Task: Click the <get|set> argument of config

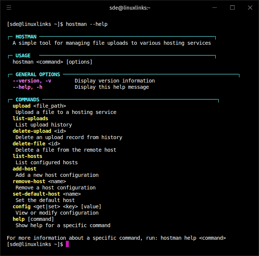Action: click(x=47, y=206)
